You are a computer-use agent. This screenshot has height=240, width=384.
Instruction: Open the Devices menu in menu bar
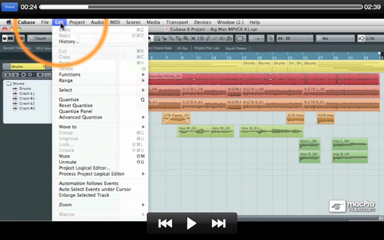tap(203, 22)
